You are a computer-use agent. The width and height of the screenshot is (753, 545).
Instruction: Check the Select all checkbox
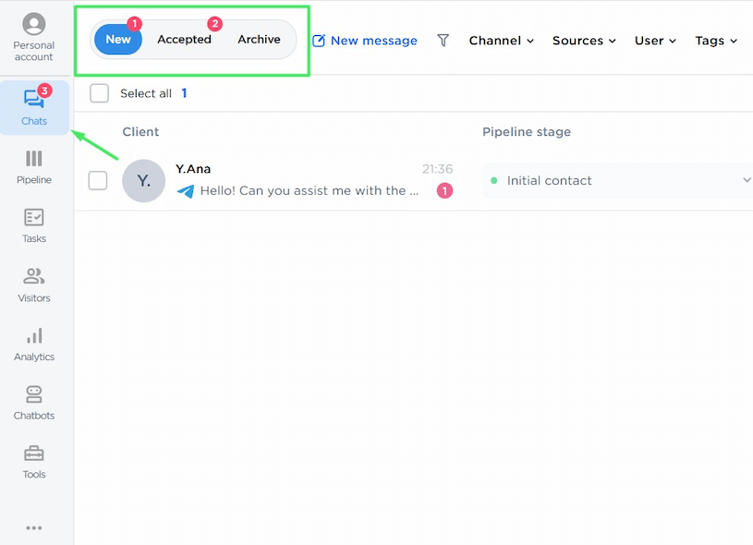click(x=100, y=93)
